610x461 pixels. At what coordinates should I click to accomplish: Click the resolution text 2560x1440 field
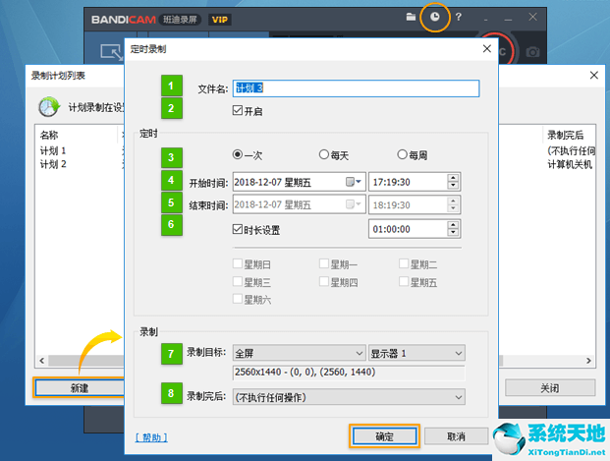tap(349, 373)
